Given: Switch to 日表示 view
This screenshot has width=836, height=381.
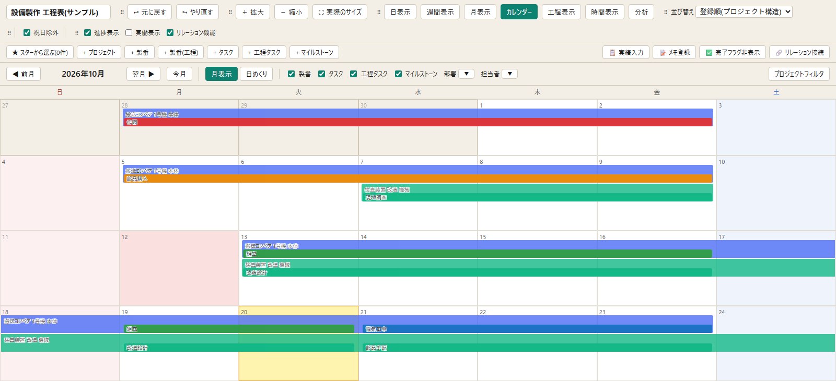Looking at the screenshot, I should [400, 12].
